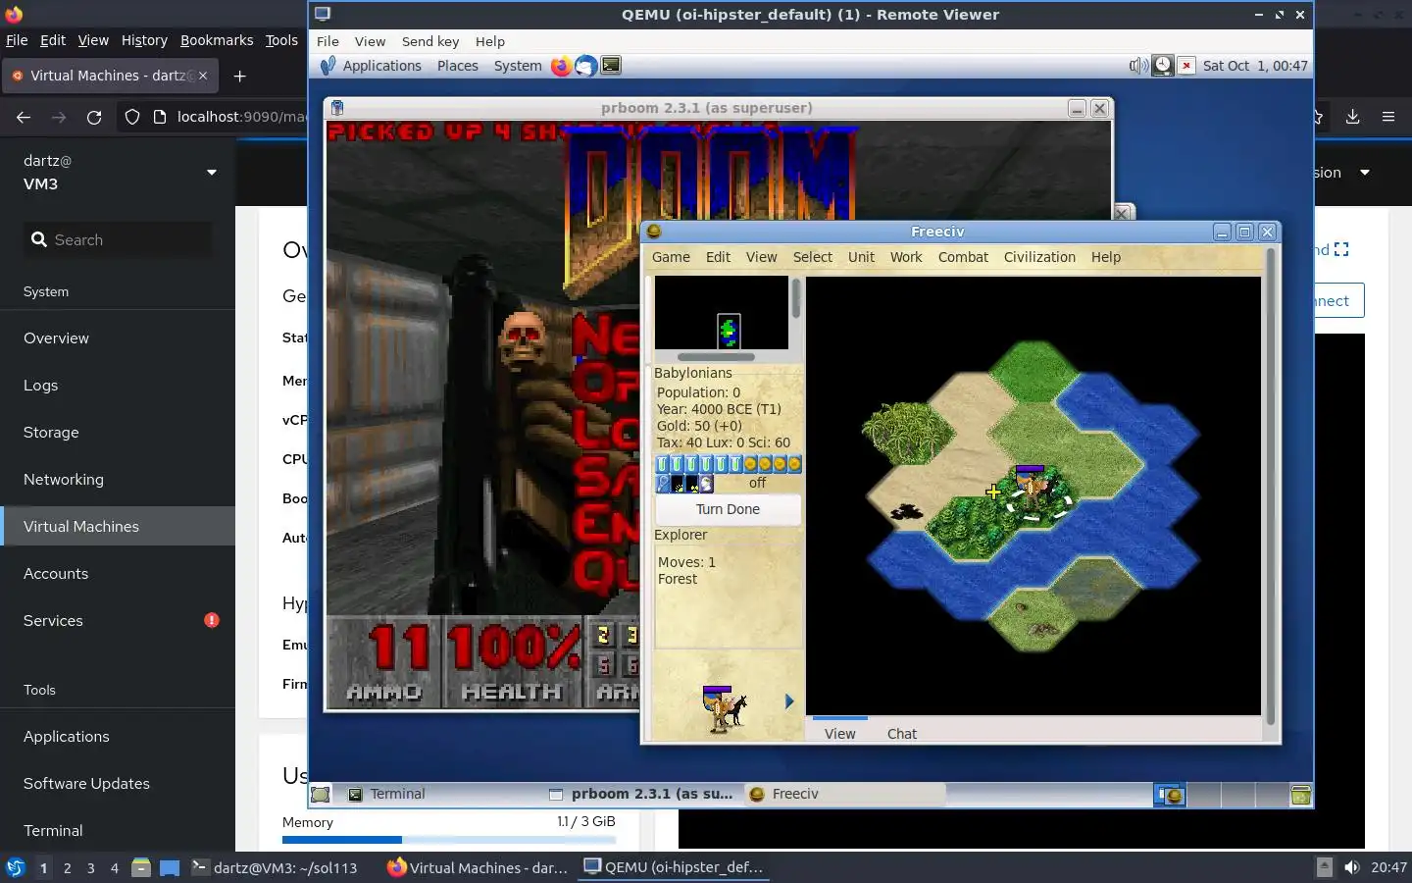The height and width of the screenshot is (883, 1412).
Task: Click the guest volume speaker icon
Action: 1137,66
